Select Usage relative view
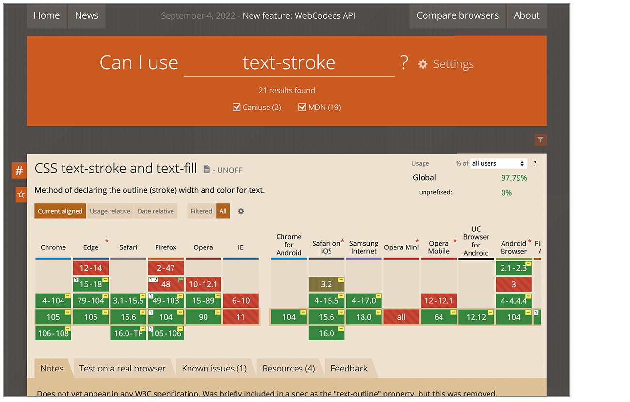This screenshot has height=402, width=630. point(110,211)
